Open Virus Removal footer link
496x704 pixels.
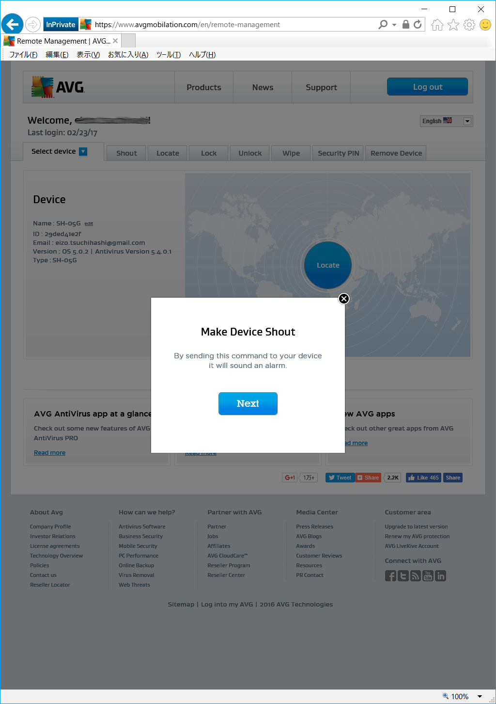click(137, 575)
